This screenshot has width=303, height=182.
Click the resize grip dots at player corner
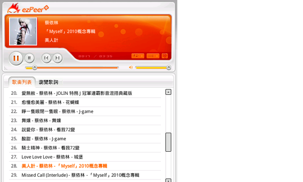[5, 68]
